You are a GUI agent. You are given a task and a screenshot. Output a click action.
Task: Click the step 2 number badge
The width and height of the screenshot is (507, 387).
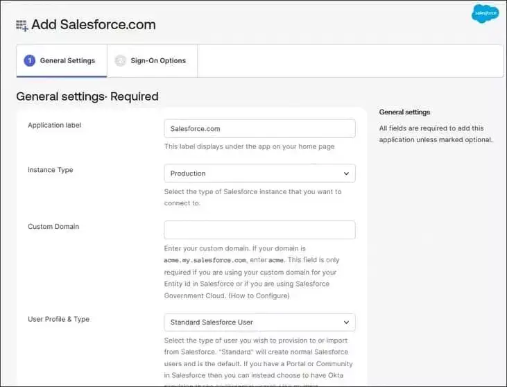pos(120,60)
